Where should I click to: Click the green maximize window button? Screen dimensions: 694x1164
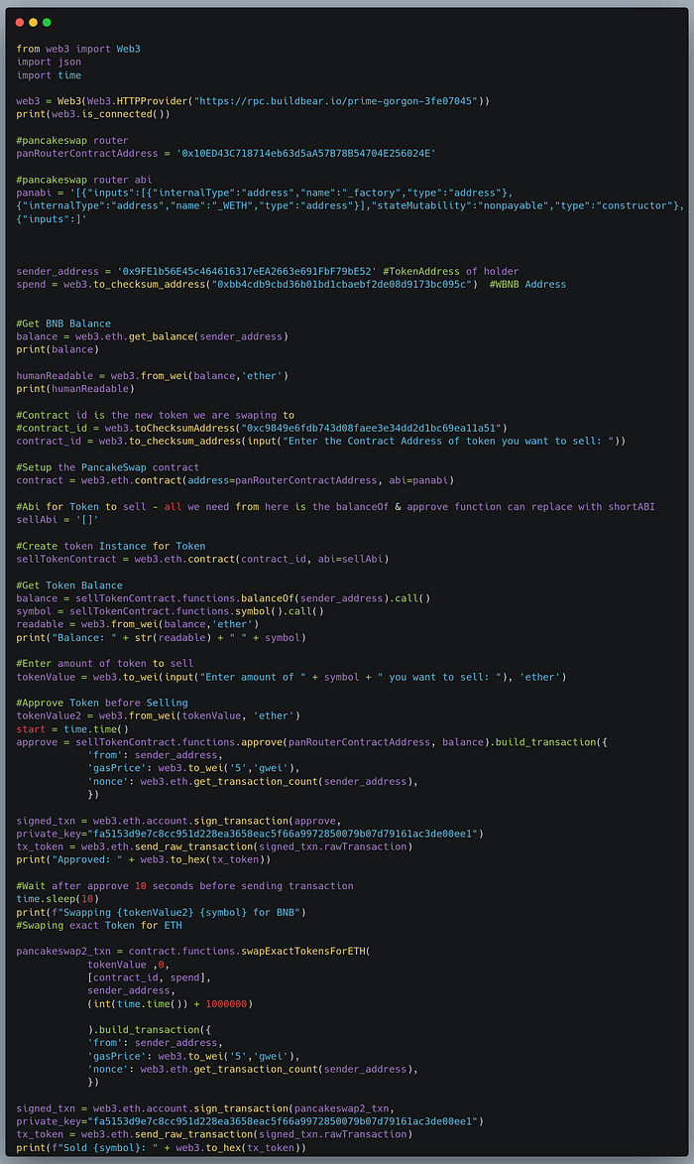pos(47,22)
